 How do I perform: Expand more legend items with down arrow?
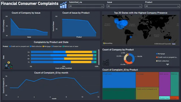tap(167, 64)
